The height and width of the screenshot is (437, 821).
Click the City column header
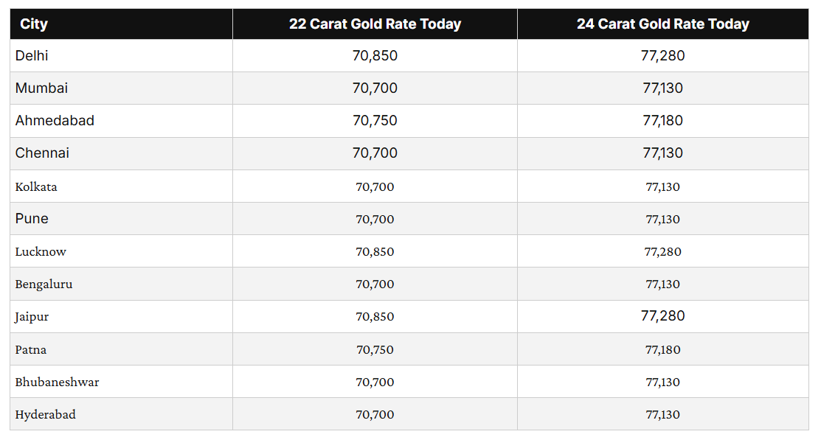pyautogui.click(x=34, y=24)
